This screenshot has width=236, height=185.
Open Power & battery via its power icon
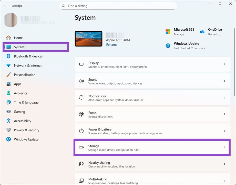81,131
